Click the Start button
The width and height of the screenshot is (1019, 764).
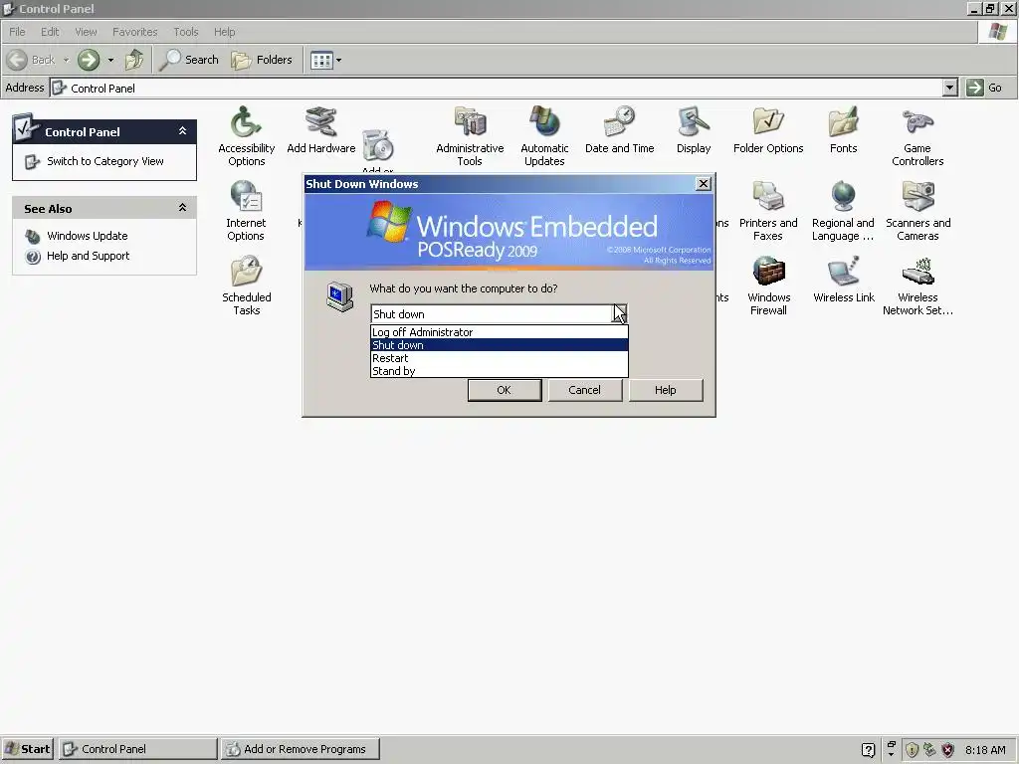[27, 749]
